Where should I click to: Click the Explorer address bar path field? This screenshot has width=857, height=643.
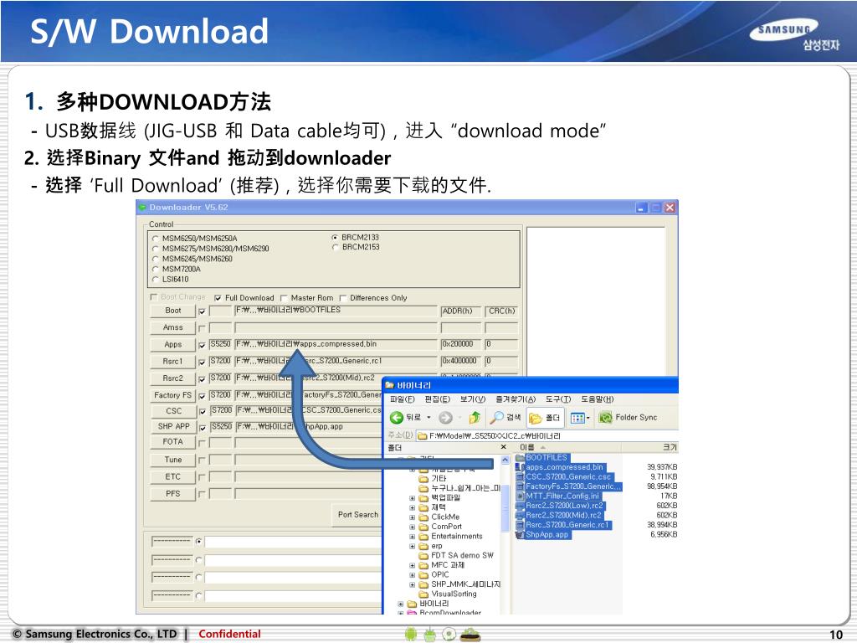[x=547, y=435]
